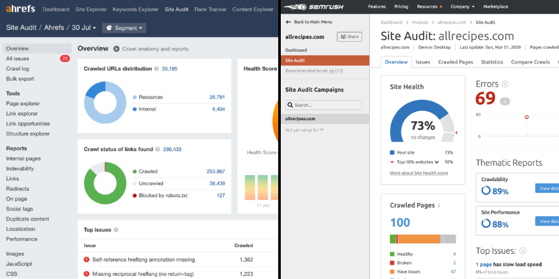Click the search magnifier icon in Site Audit Campaigns

291,105
